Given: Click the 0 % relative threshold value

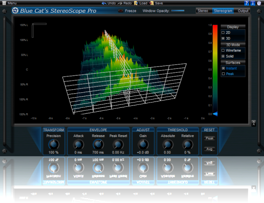Looking at the screenshot, I should click(187, 152).
